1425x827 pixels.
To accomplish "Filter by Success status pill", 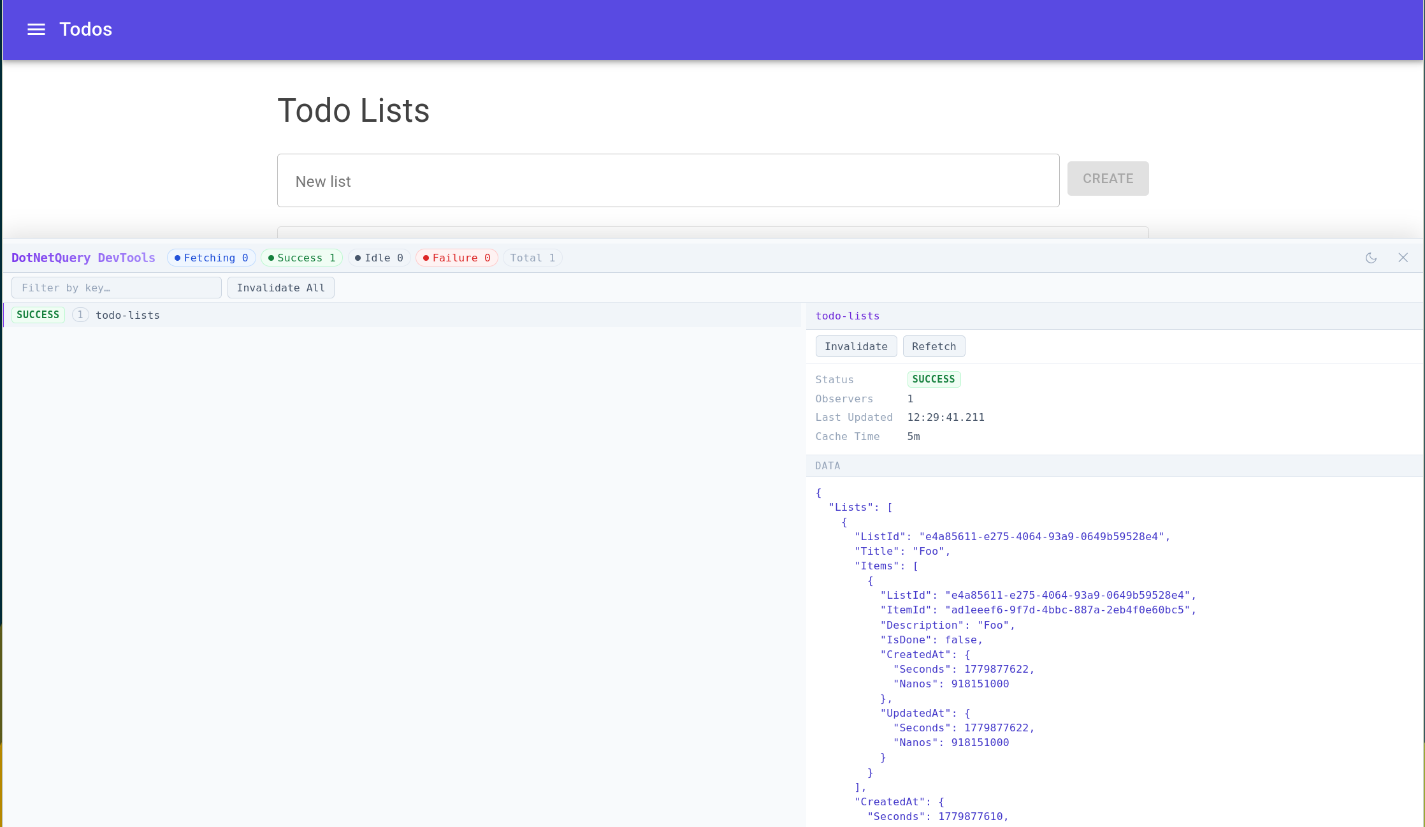I will [x=302, y=258].
